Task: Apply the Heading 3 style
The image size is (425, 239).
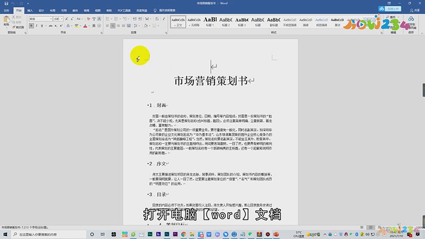Action: 242,22
